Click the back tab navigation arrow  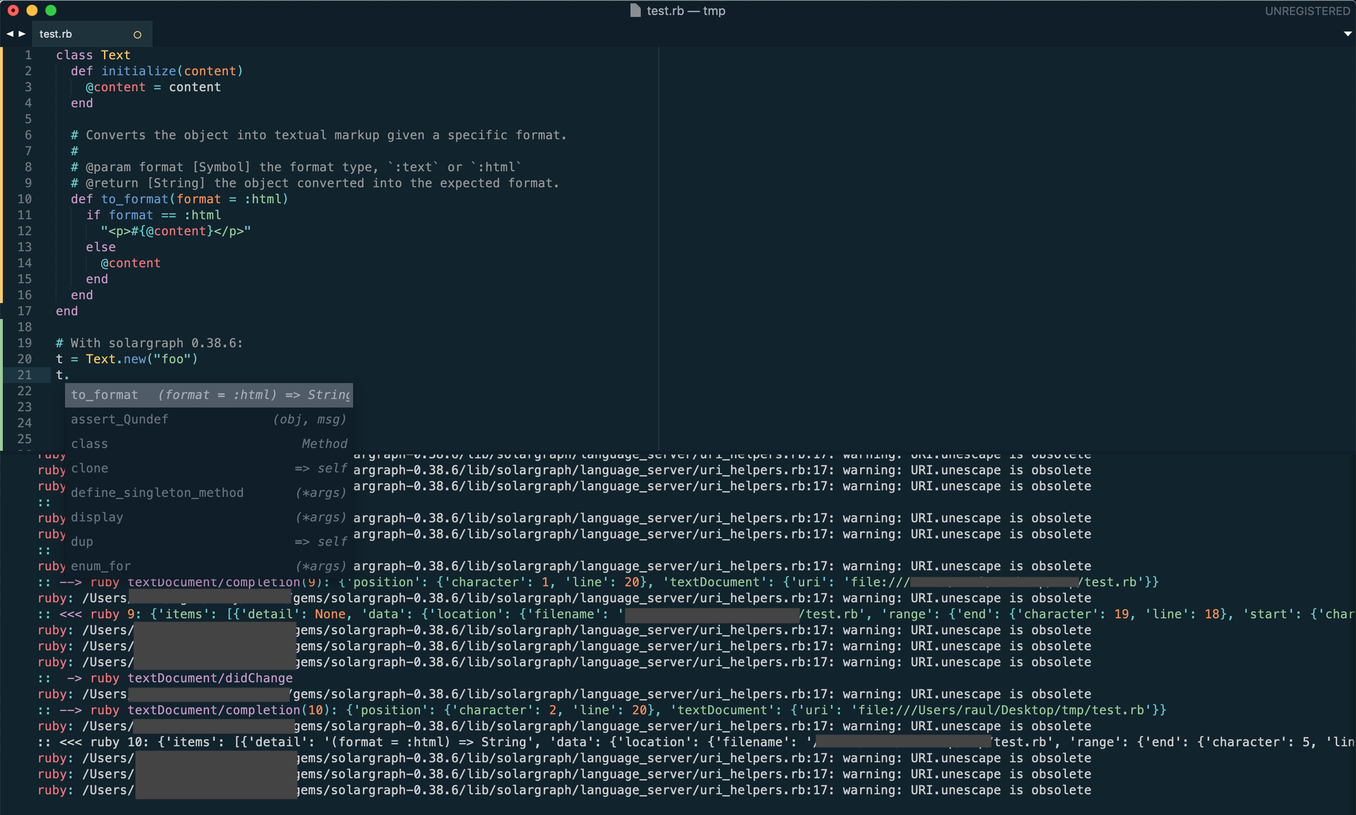point(9,34)
